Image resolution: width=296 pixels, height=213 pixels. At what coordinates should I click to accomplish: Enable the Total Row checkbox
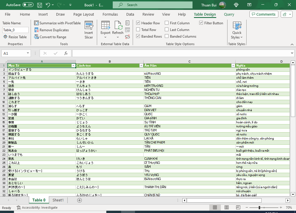138,30
